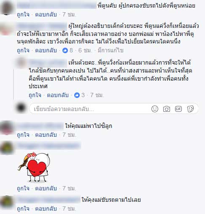205x214 pixels.
Task: Reply to the comment edited 6 hours ago
Action: (46, 50)
